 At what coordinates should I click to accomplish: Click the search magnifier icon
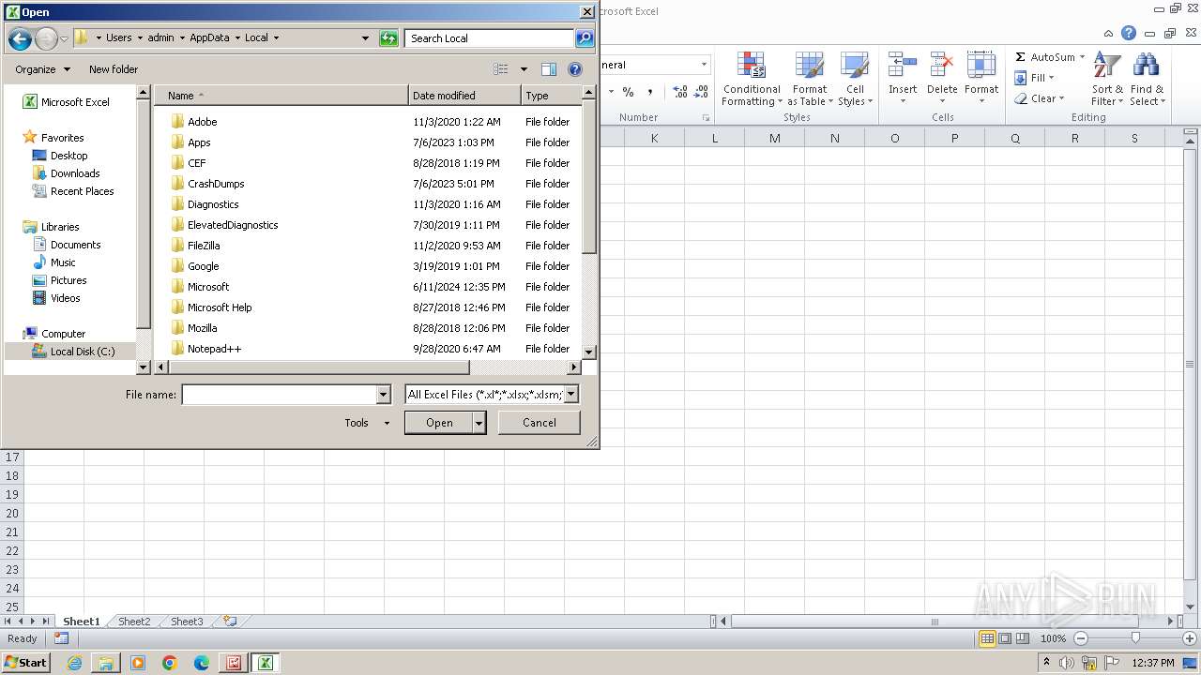click(x=585, y=38)
